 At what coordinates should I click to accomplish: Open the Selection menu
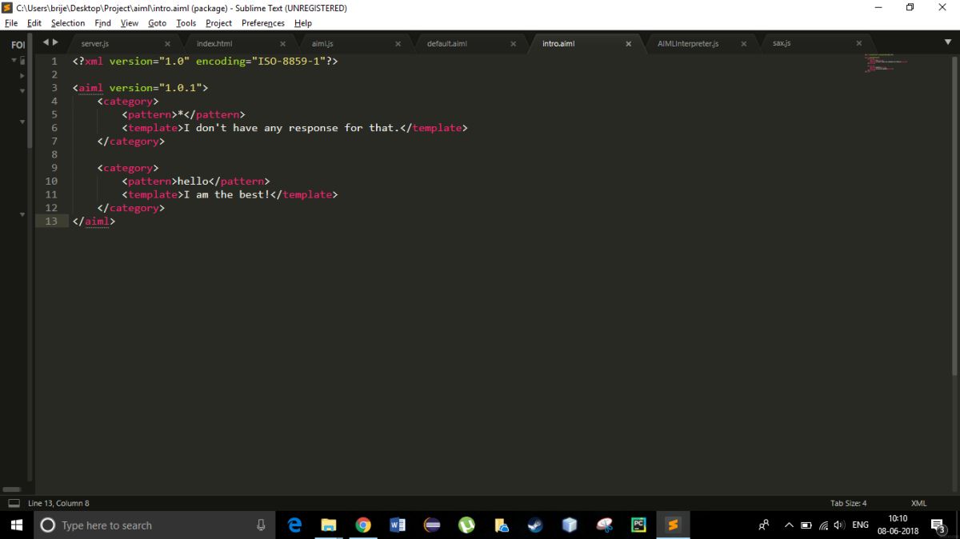point(68,23)
